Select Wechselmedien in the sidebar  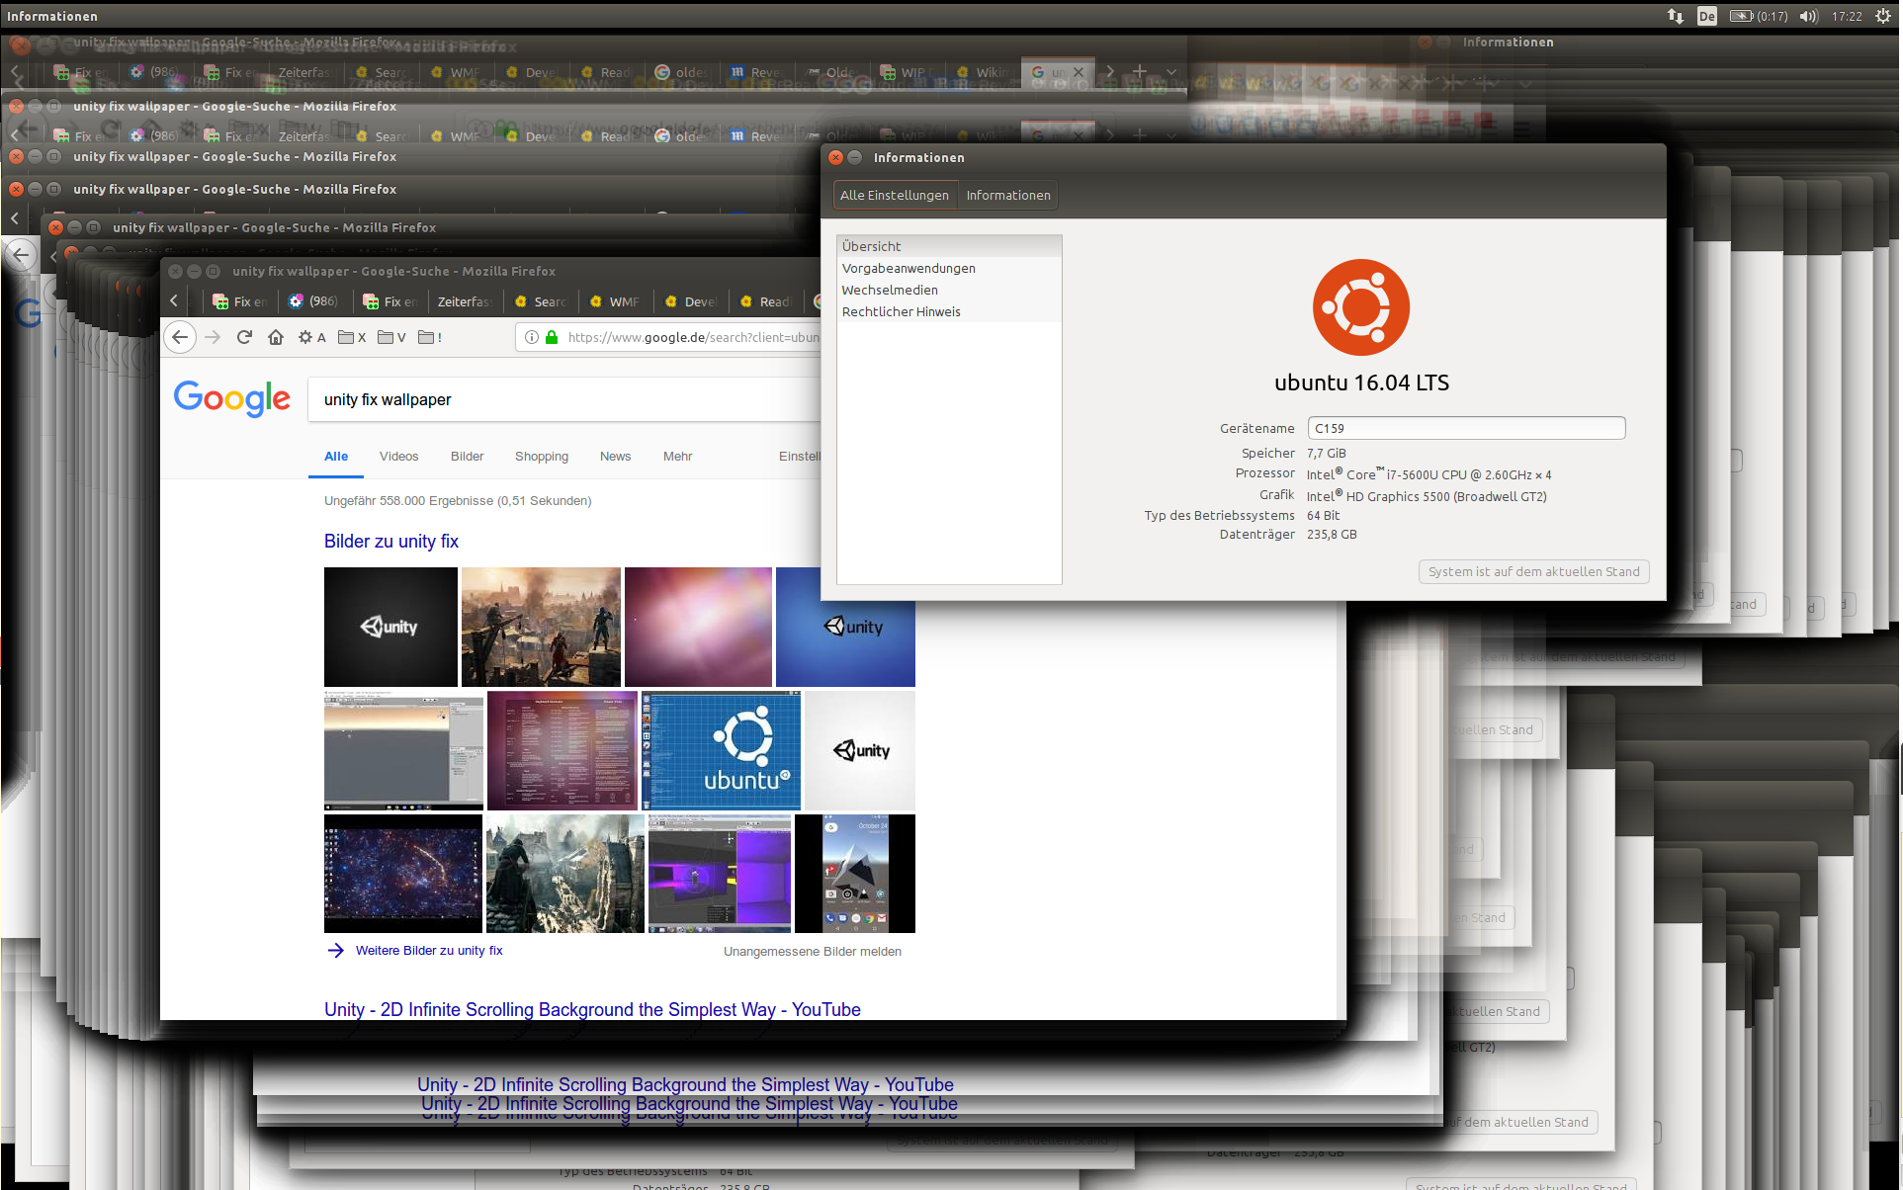tap(949, 290)
